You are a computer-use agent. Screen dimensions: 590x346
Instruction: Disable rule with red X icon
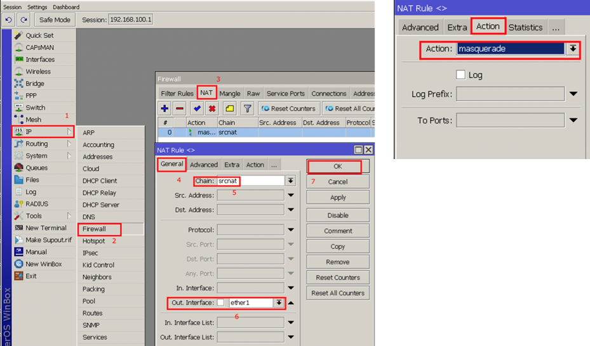[x=212, y=108]
